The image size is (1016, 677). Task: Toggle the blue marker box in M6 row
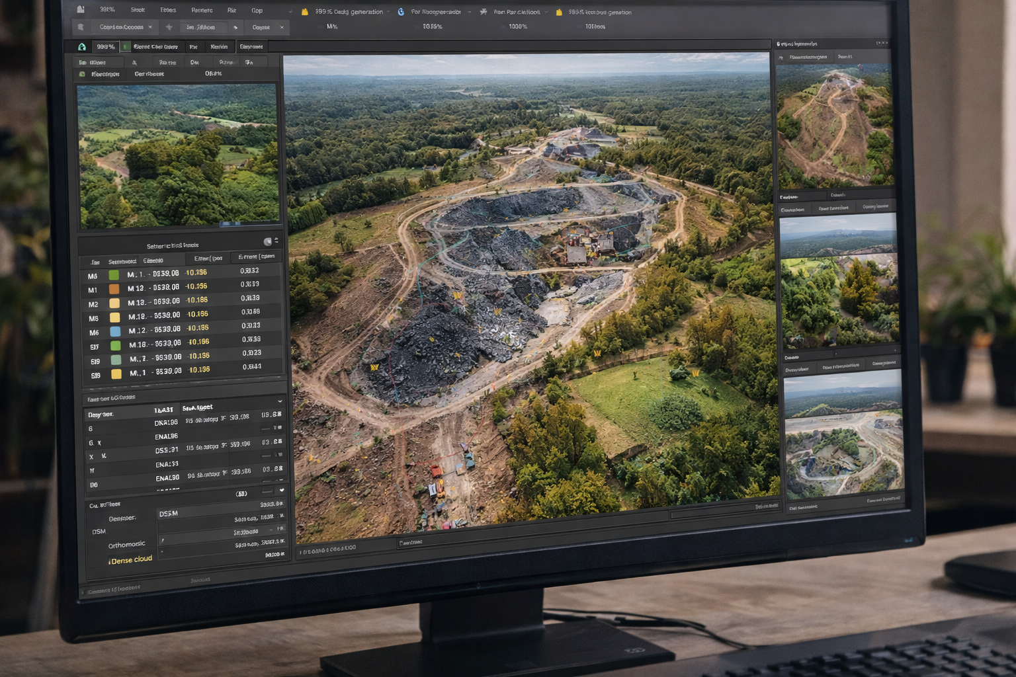click(115, 332)
